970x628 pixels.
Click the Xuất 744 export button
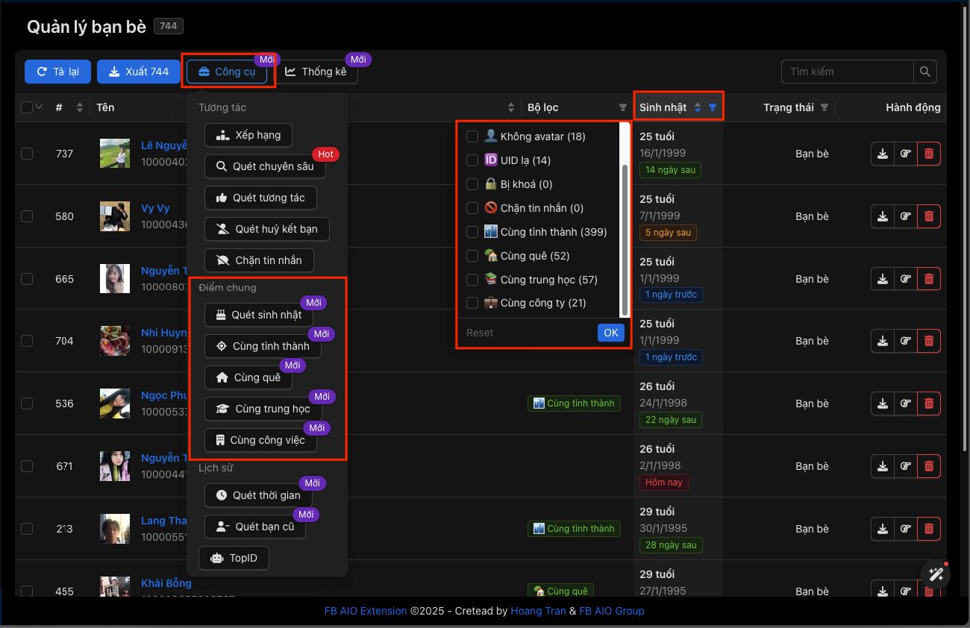[x=138, y=72]
